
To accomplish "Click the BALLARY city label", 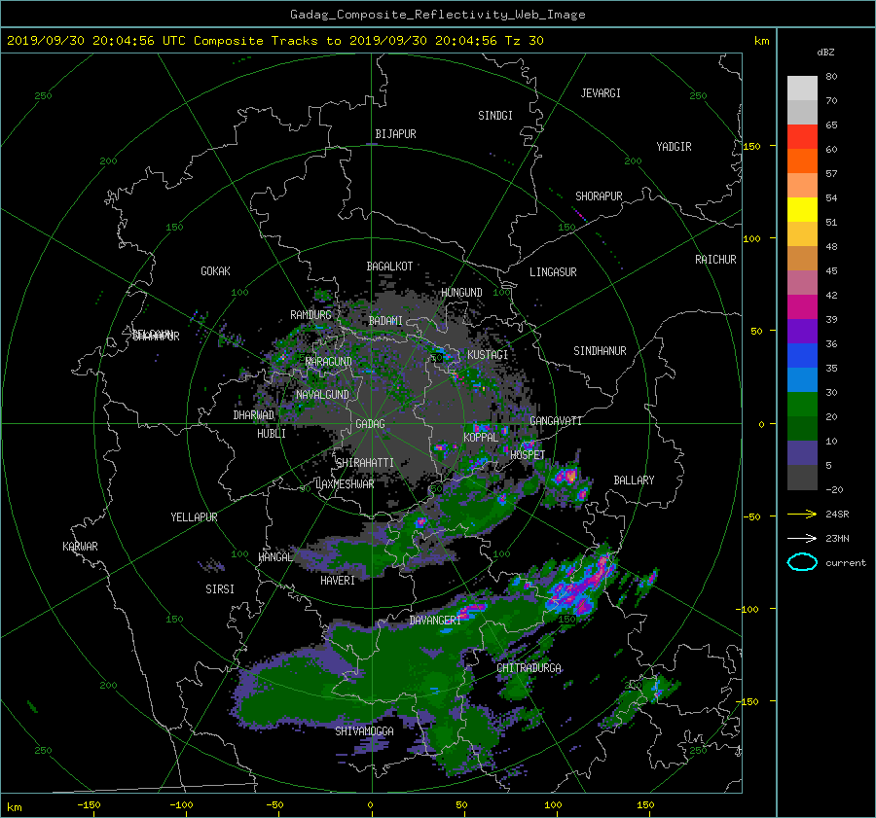I will 634,480.
